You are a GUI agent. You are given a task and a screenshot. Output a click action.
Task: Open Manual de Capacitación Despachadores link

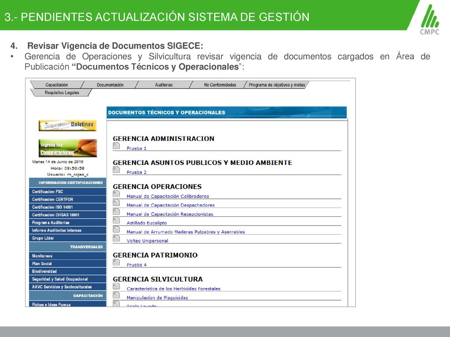[x=171, y=205]
